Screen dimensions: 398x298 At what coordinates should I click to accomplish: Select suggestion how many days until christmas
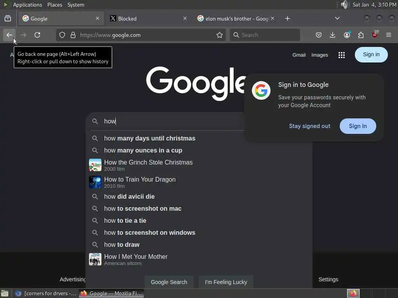(x=199, y=139)
